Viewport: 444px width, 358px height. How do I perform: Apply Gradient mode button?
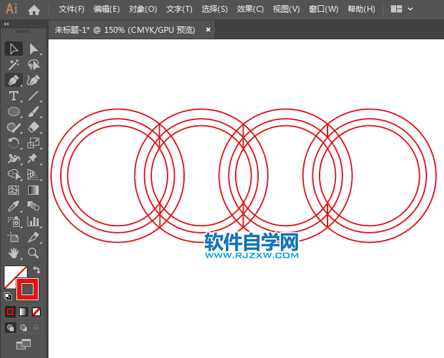point(23,312)
